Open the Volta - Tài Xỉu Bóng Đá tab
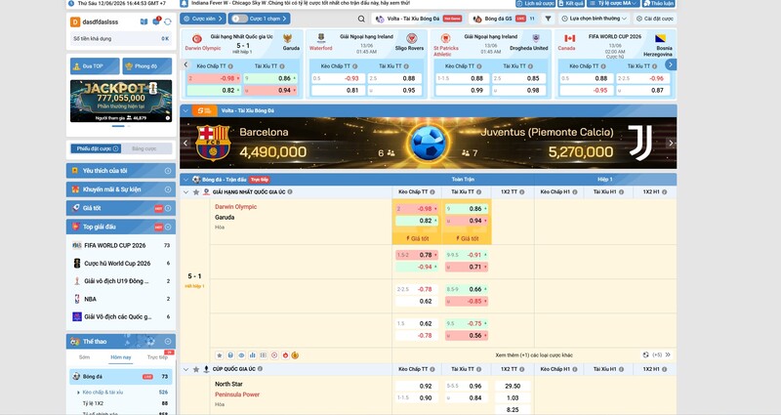Image resolution: width=781 pixels, height=415 pixels. [419, 19]
